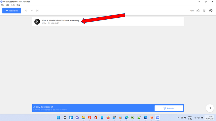Viewport: 216px width, 121px height.
Task: Click the toolbar play button
Action: tap(31, 11)
